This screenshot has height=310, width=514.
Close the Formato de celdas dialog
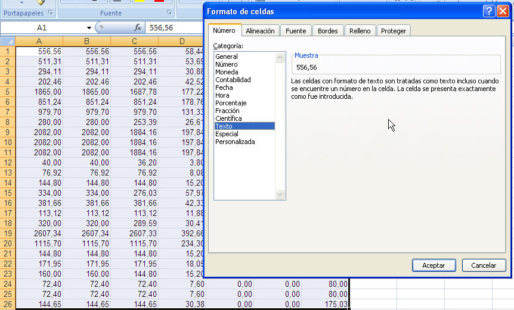(x=503, y=11)
